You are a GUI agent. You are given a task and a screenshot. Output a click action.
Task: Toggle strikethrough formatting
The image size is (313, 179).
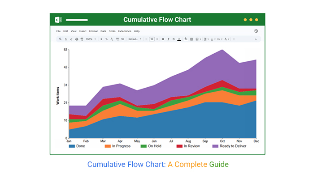[174, 39]
